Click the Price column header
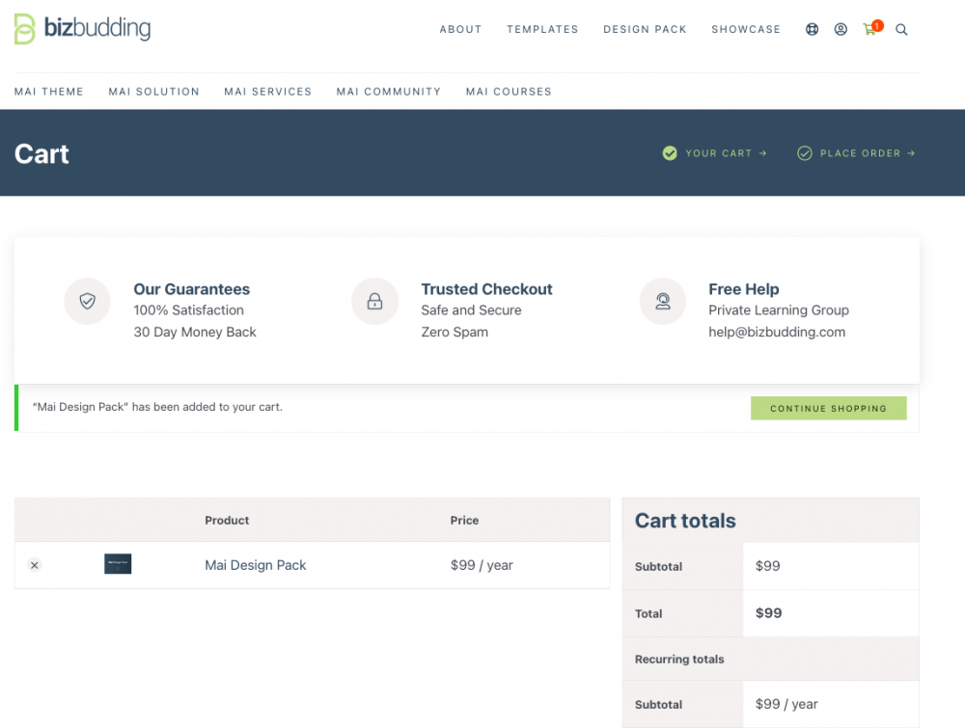The image size is (965, 728). tap(464, 520)
